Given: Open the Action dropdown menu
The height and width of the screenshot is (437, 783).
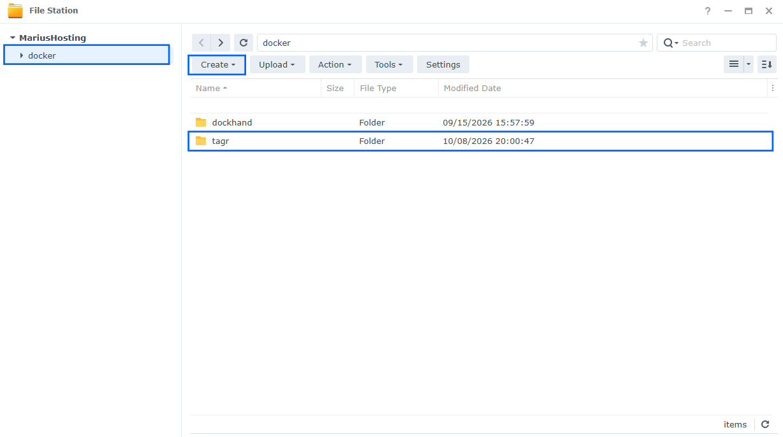Looking at the screenshot, I should point(335,64).
